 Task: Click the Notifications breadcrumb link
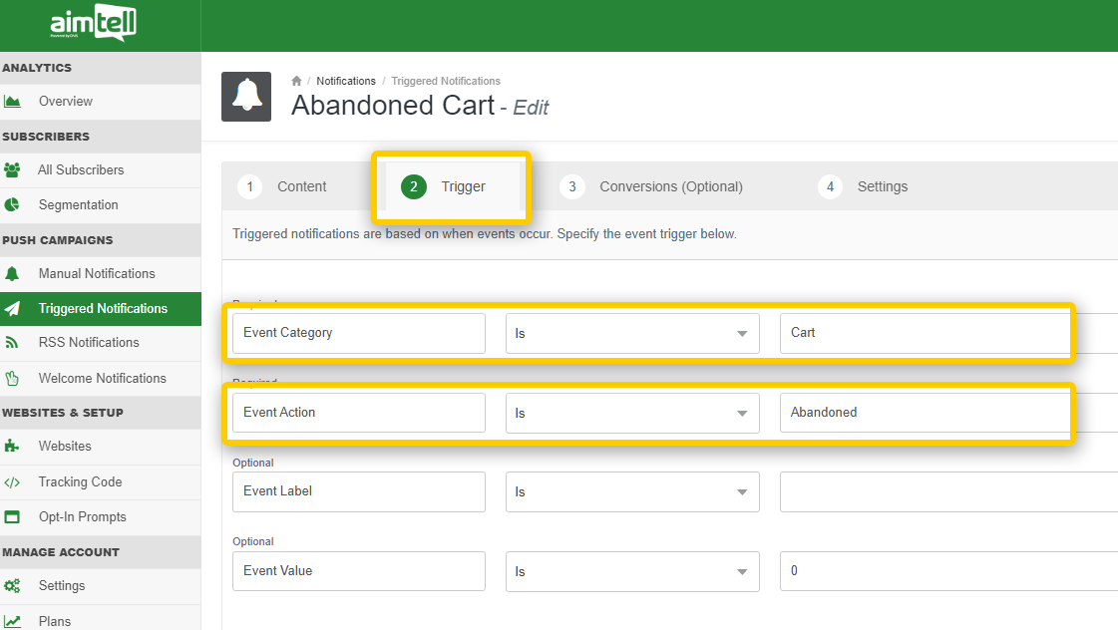point(346,82)
